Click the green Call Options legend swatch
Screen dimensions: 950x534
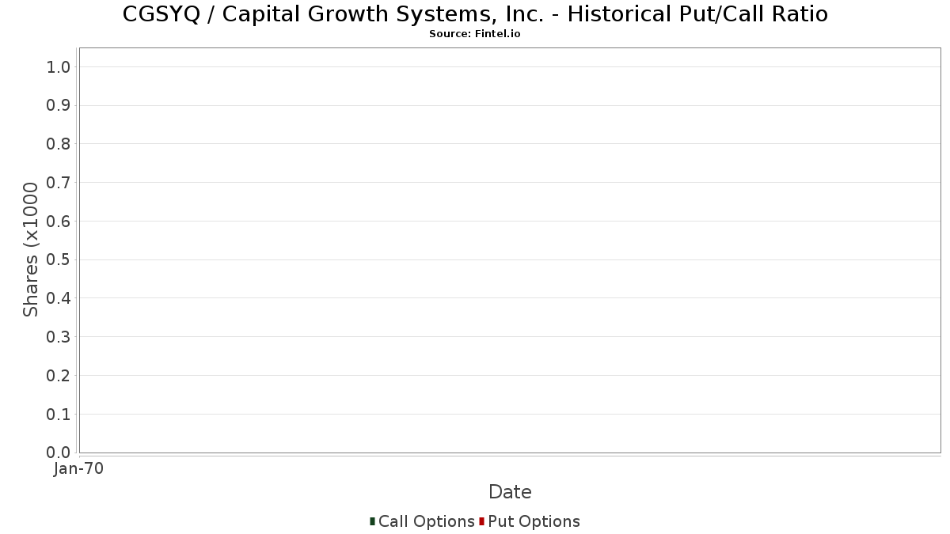click(372, 521)
